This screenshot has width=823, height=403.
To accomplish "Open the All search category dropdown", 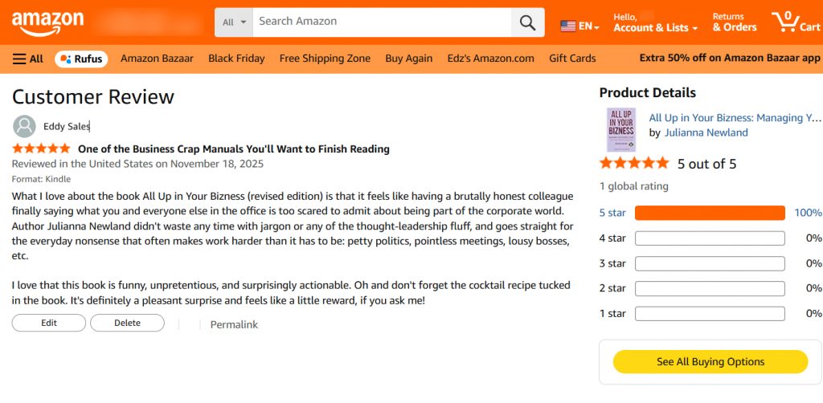I will [234, 22].
